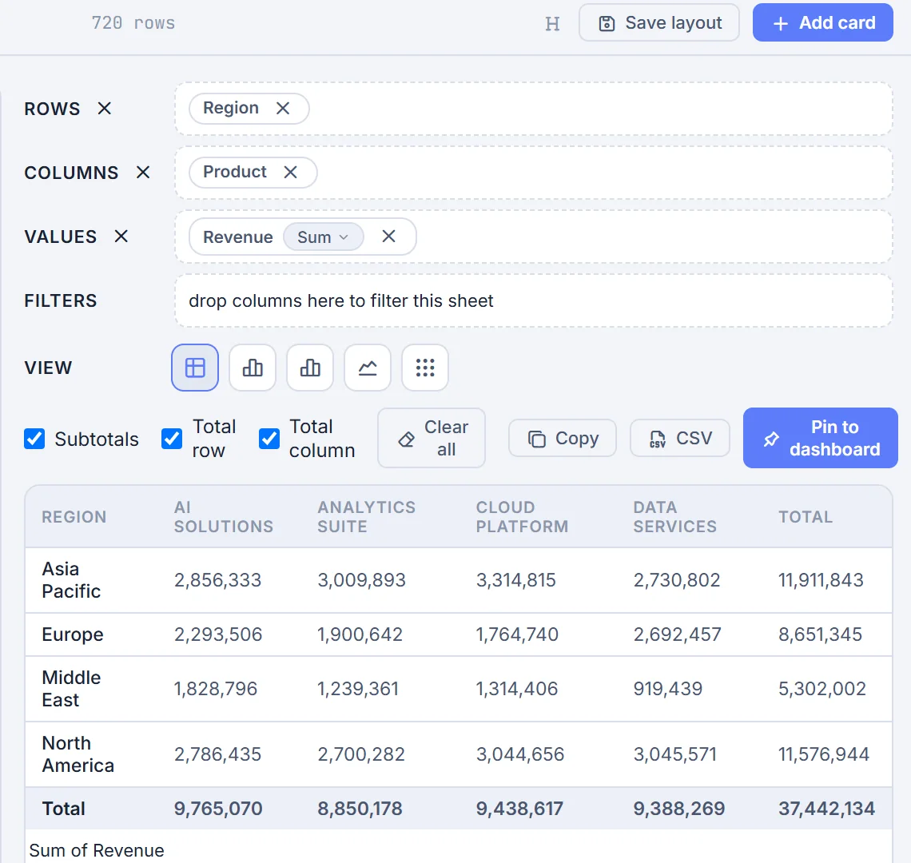Click the H icon in the header

click(552, 24)
